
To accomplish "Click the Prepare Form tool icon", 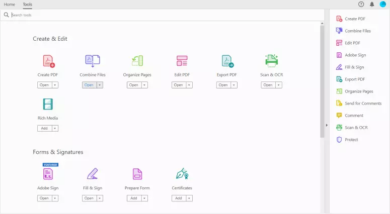I will pyautogui.click(x=137, y=174).
